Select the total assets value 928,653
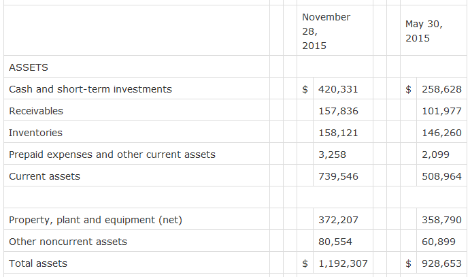 [441, 263]
